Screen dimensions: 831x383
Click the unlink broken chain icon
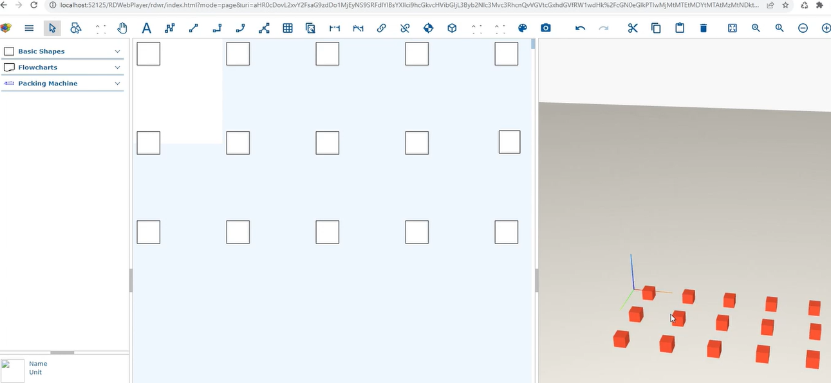click(405, 28)
